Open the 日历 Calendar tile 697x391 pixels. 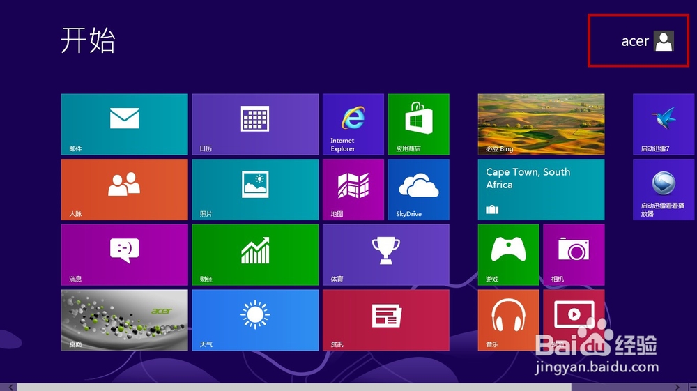pyautogui.click(x=255, y=124)
